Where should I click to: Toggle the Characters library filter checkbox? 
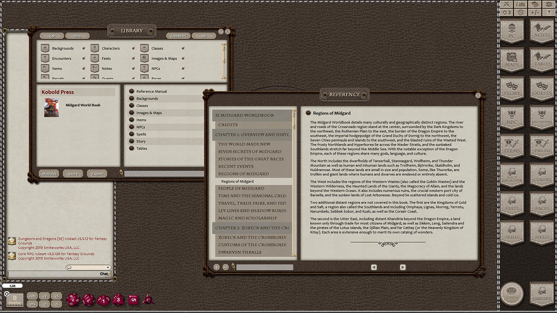coord(133,48)
